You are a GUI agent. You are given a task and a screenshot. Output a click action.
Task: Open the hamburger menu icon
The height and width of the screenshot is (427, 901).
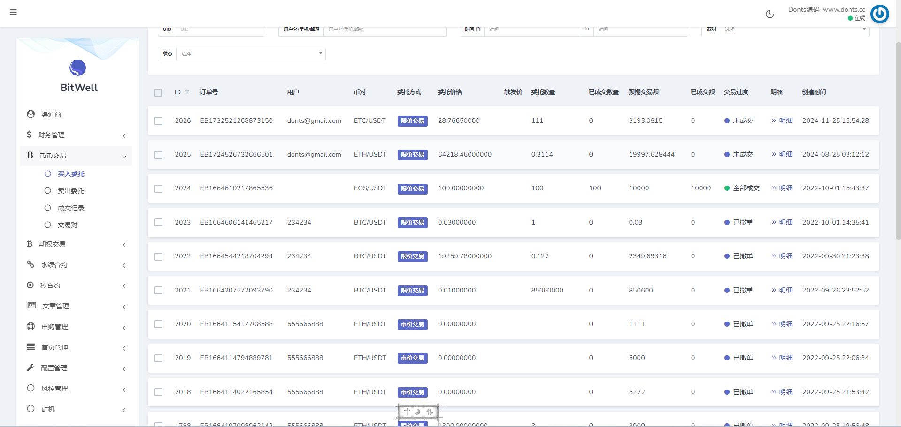[x=13, y=12]
